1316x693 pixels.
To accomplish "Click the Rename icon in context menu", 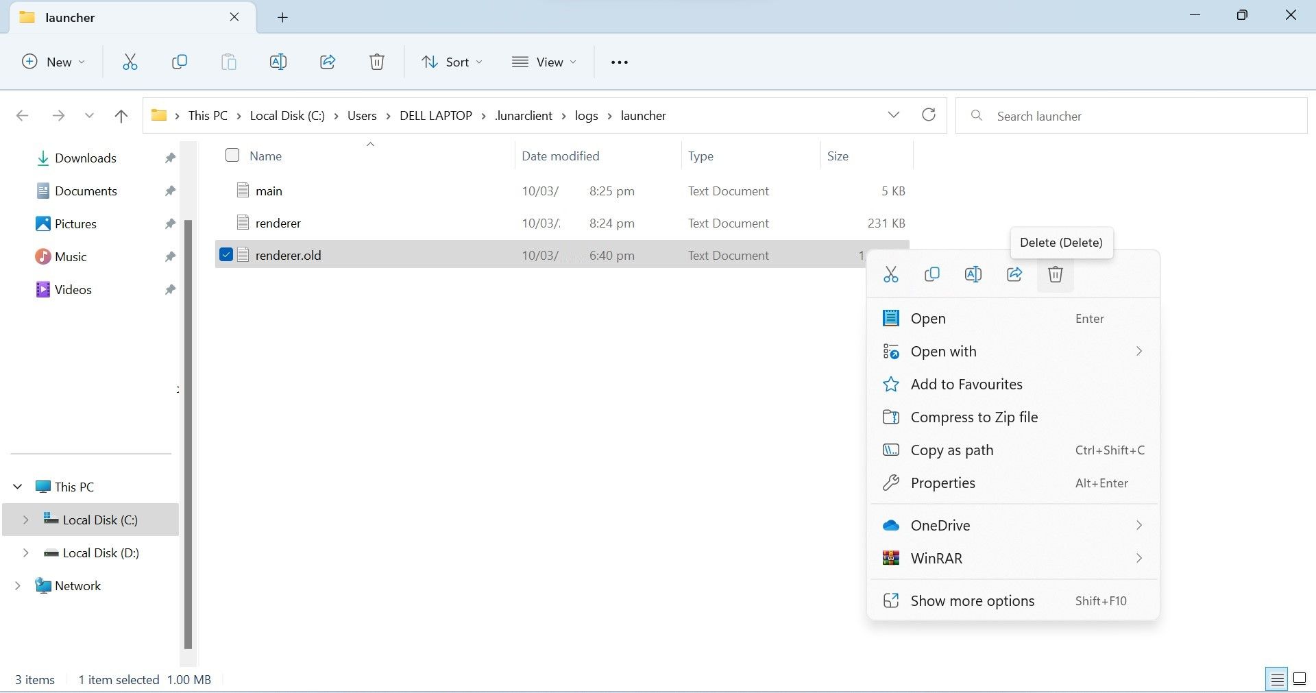I will coord(973,275).
